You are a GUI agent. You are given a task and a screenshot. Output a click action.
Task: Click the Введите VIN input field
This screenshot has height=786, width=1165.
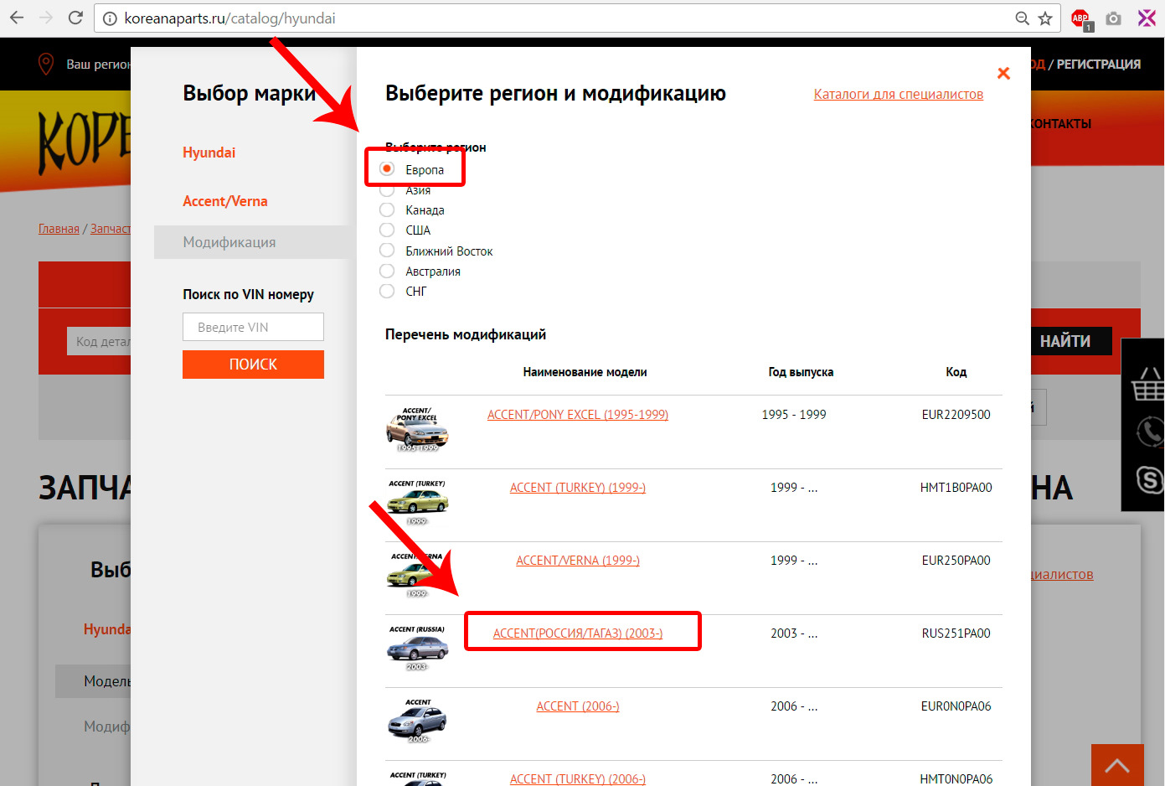(x=253, y=327)
